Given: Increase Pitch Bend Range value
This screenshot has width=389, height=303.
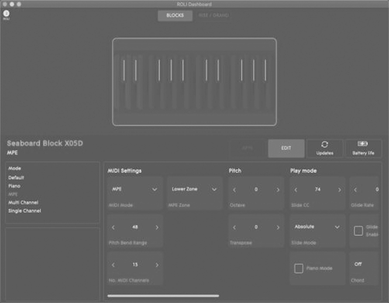Looking at the screenshot, I should (x=157, y=227).
